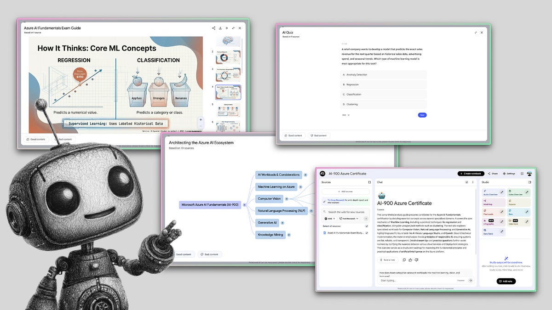Click Add note button in Studio
This screenshot has height=310, width=552.
coord(506,281)
